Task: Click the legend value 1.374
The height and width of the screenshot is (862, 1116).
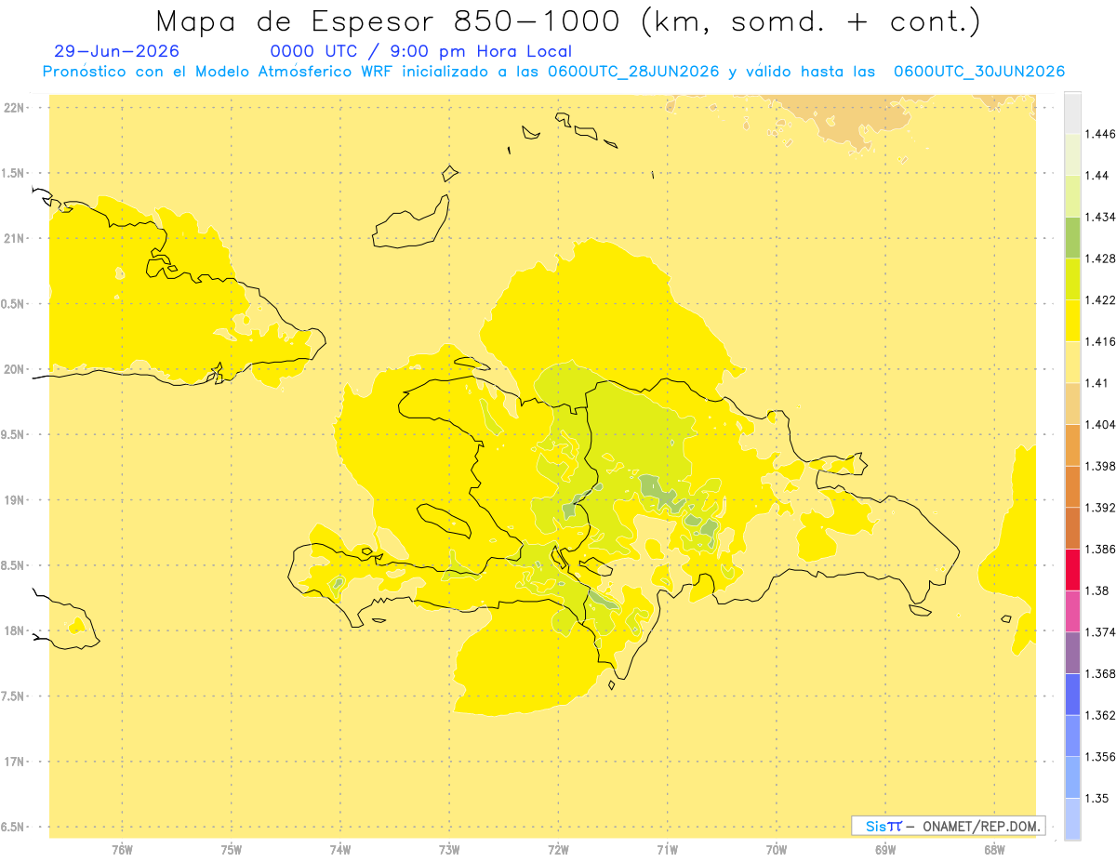Action: [x=1099, y=632]
